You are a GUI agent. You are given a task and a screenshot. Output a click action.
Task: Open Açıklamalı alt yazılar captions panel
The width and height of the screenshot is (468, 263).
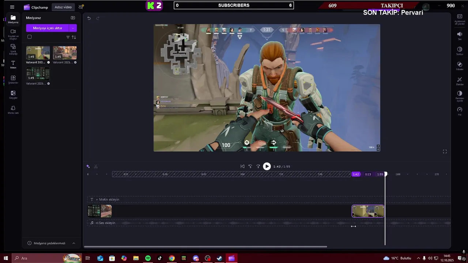pos(460,19)
